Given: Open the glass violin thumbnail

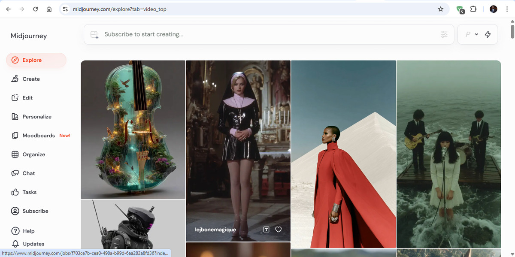Looking at the screenshot, I should coord(133,130).
